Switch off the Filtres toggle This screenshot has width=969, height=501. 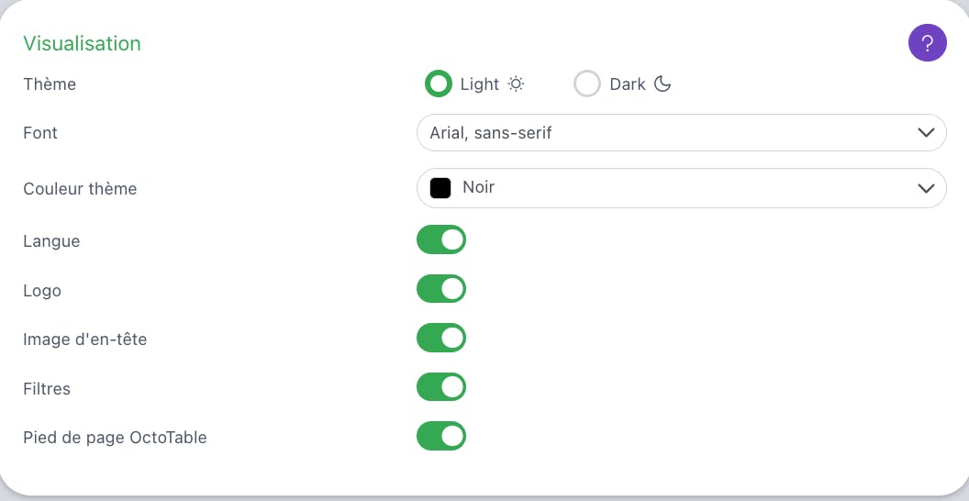click(441, 387)
